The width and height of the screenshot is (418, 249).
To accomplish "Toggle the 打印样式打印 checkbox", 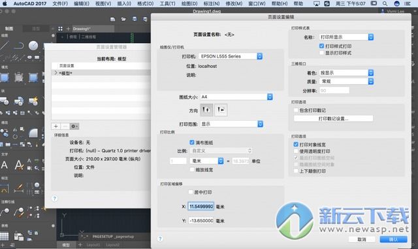I will coord(321,46).
